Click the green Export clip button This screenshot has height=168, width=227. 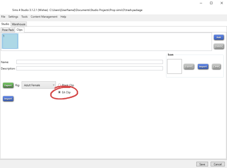pos(8,85)
